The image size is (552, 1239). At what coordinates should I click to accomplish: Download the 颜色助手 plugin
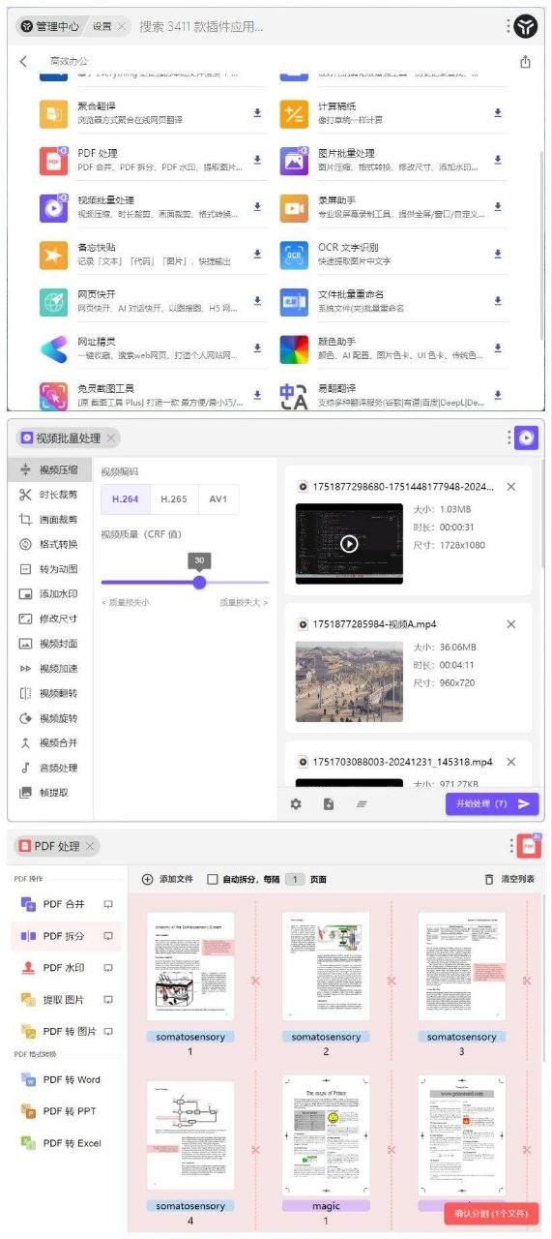498,348
